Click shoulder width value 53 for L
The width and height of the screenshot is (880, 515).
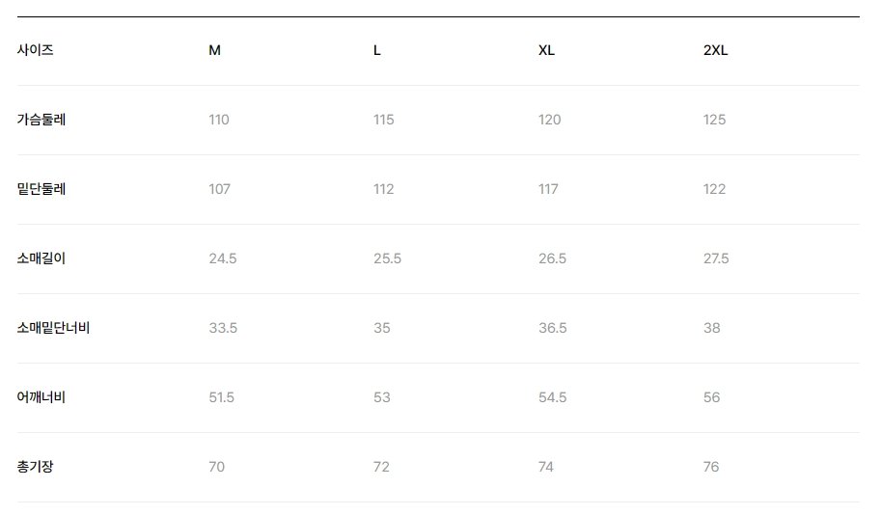(382, 397)
